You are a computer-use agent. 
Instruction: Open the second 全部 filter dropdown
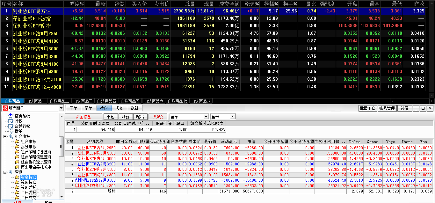[232, 117]
